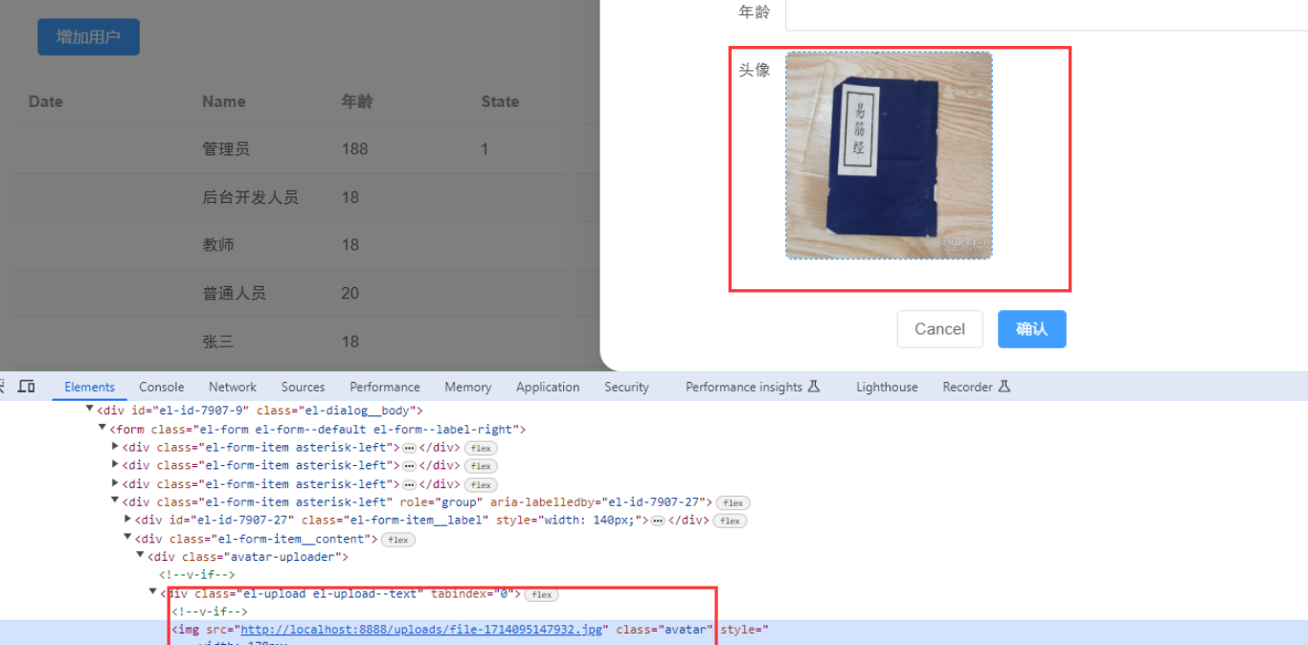
Task: Open the Performance tab
Action: tap(385, 387)
